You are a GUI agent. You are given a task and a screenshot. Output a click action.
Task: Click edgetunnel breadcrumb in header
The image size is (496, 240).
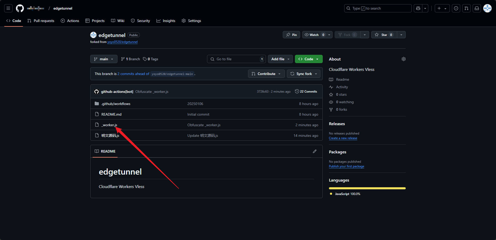point(63,8)
